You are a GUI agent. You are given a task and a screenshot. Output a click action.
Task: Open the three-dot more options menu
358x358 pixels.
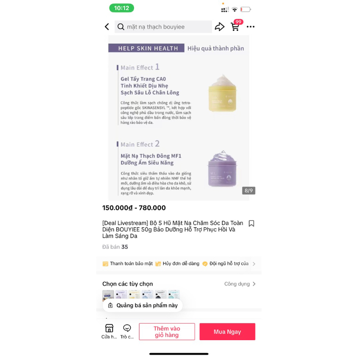[x=251, y=27]
